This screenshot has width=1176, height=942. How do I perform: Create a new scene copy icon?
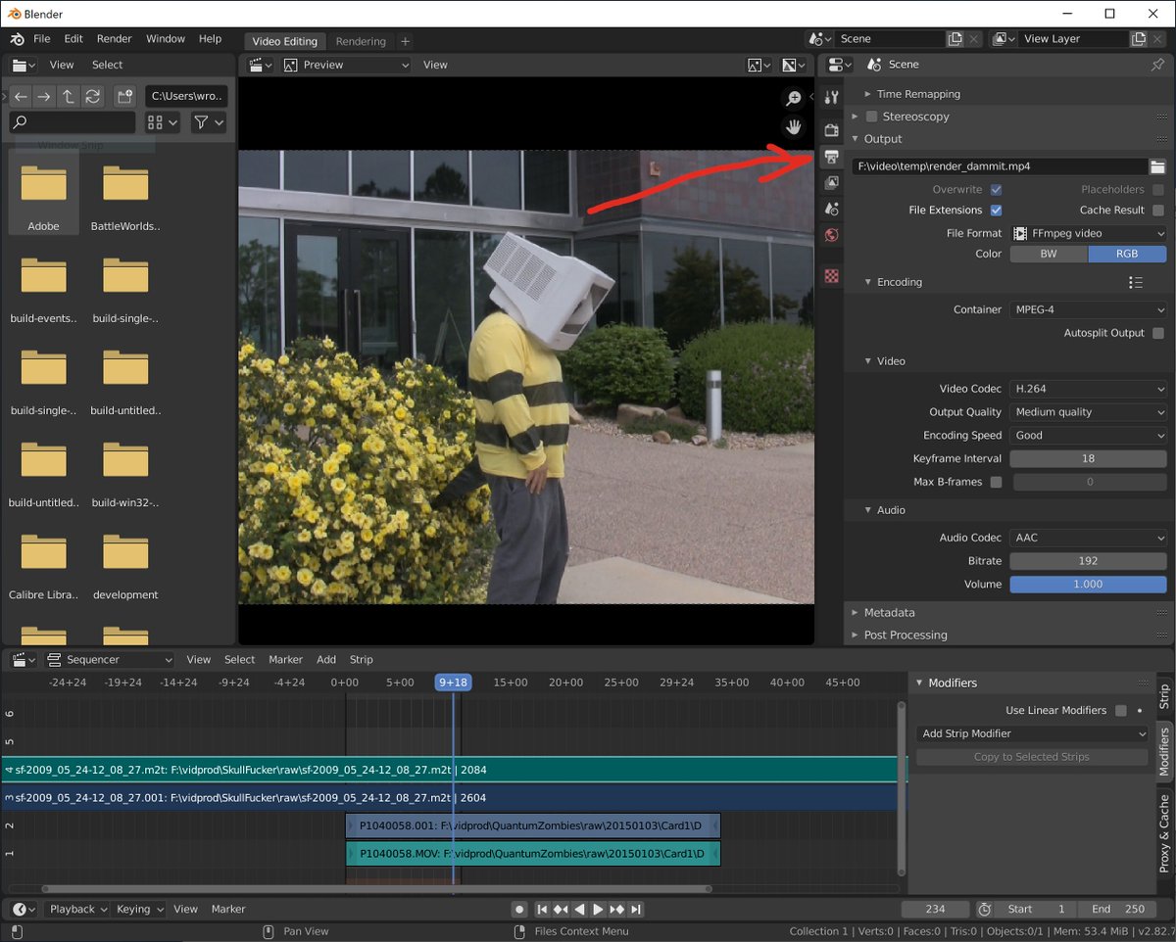pyautogui.click(x=955, y=39)
